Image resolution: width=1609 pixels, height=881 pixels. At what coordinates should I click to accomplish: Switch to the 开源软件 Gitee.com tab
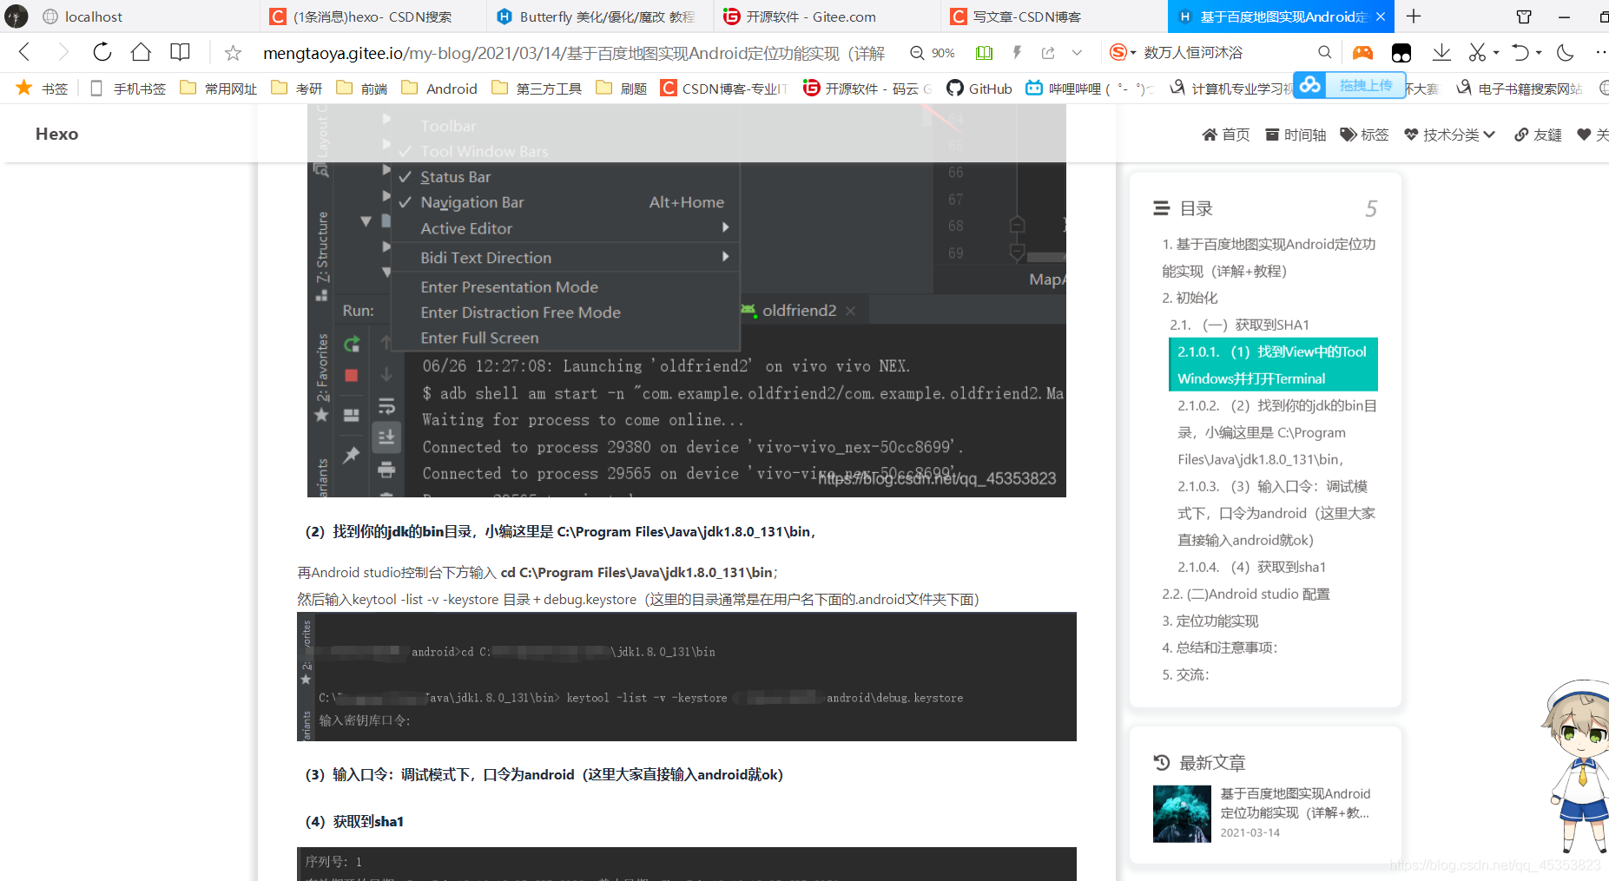click(827, 16)
